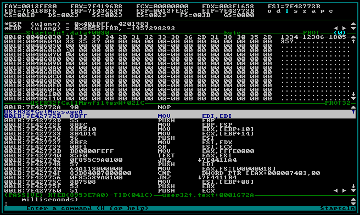Select the ESP=0012FE5C register value
This screenshot has height=215, width=360.
point(162,11)
